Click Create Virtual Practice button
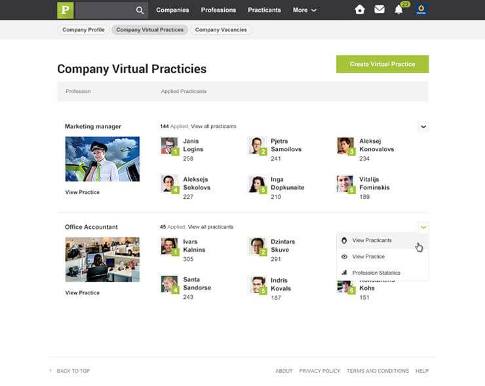The width and height of the screenshot is (485, 386). [x=382, y=64]
